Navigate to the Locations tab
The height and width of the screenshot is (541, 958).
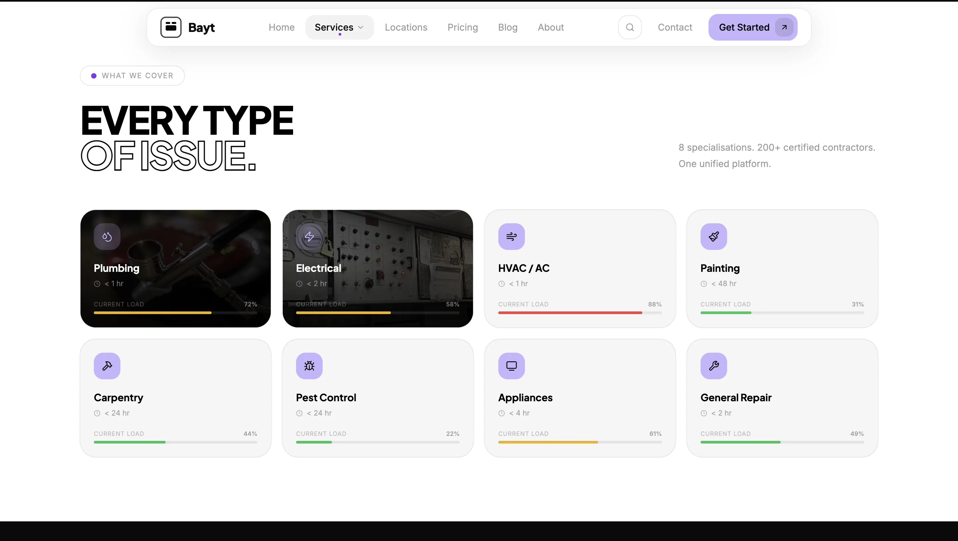point(406,27)
